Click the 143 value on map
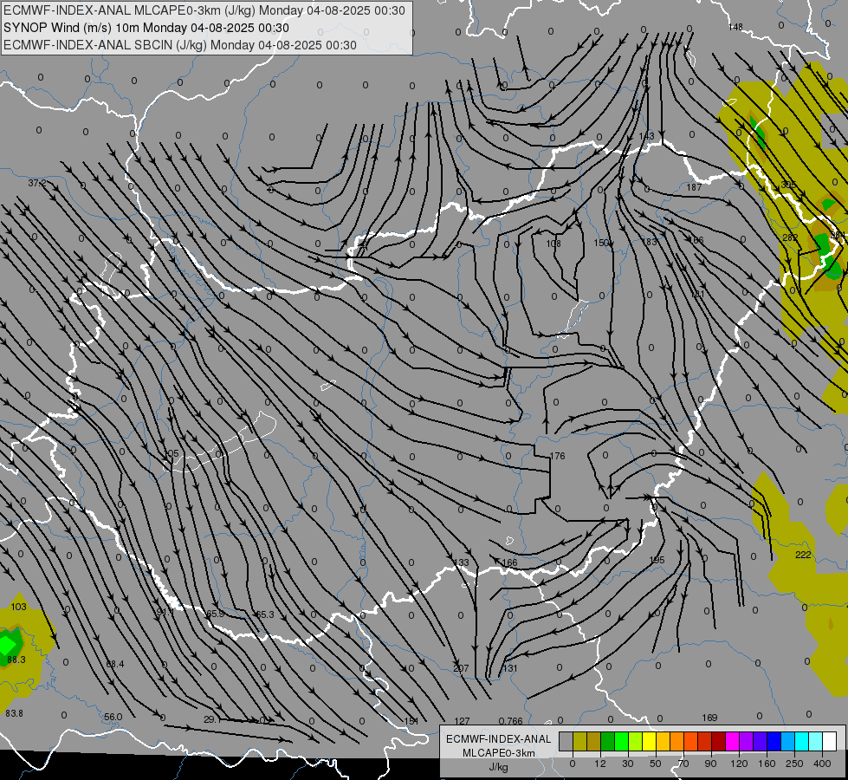The height and width of the screenshot is (780, 848). [x=646, y=136]
